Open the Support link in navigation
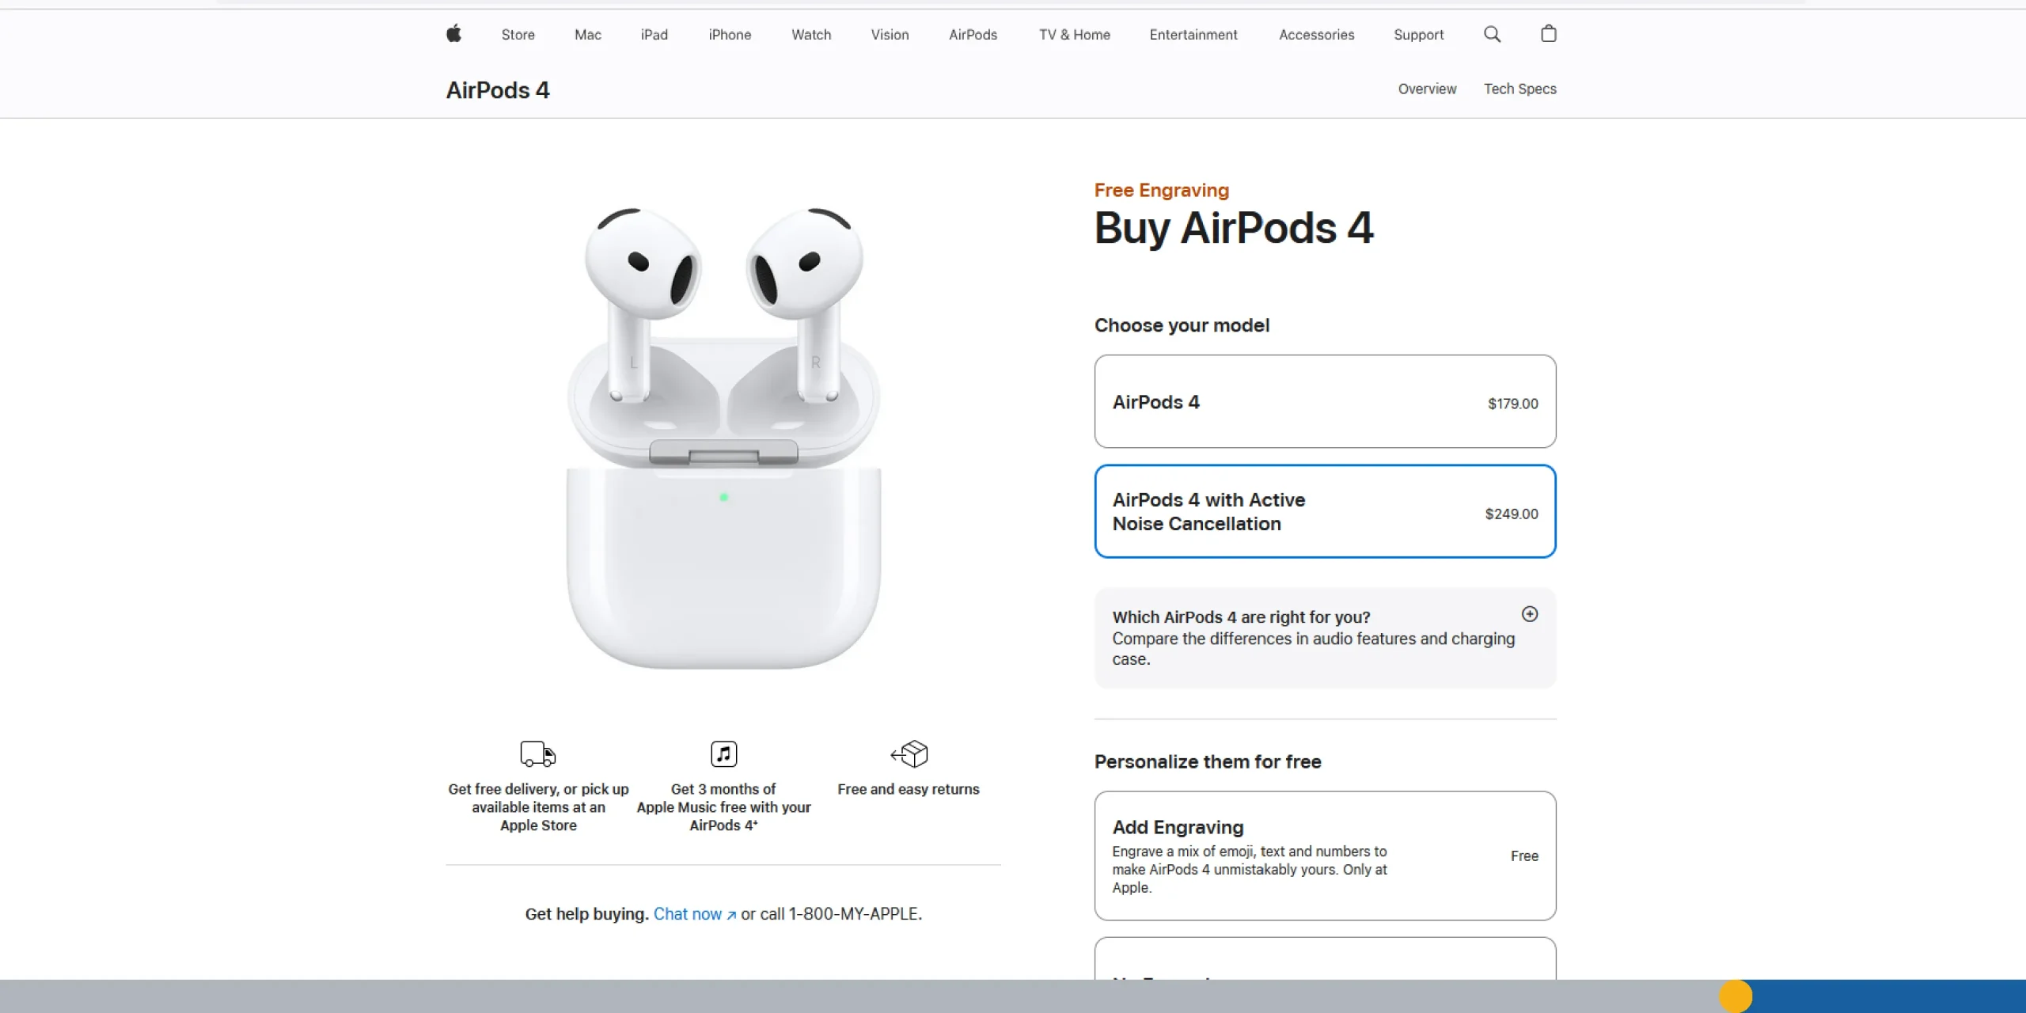Screen dimensions: 2026x1013 (x=1418, y=35)
